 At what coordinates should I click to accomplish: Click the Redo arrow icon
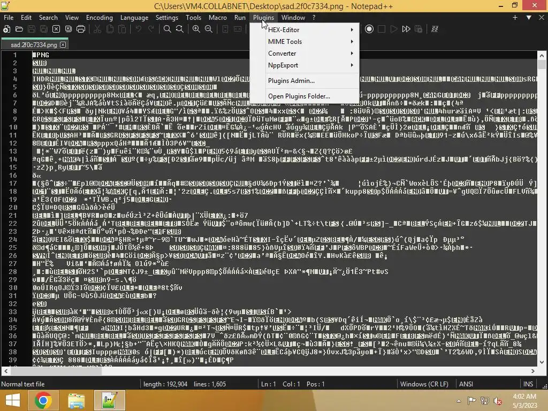click(151, 29)
